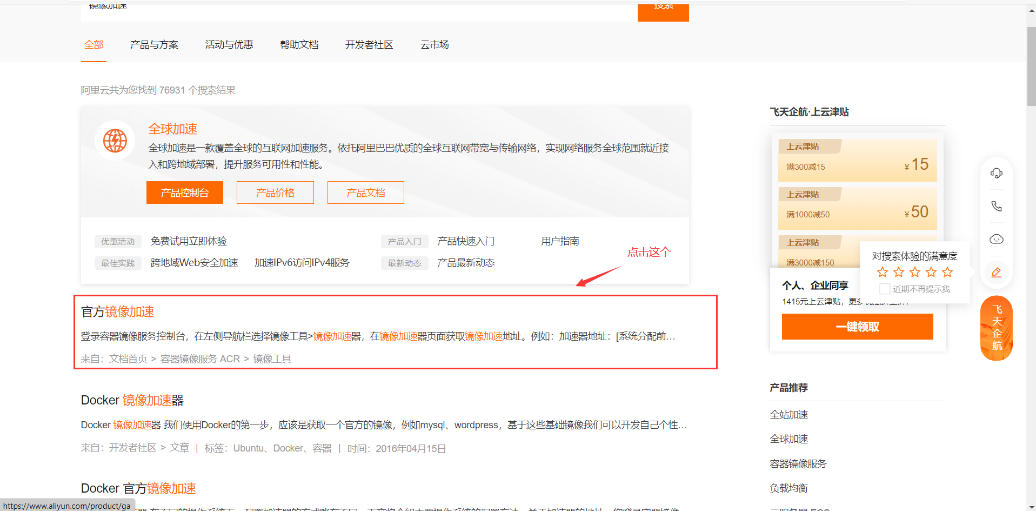Viewport: 1036px width, 511px height.
Task: Open 负载均衡 in 产品推荐
Action: coord(789,488)
